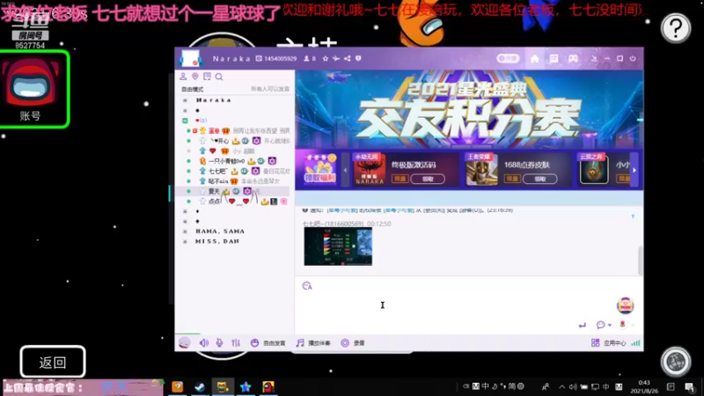Open the audio mixer sliders icon

pyautogui.click(x=236, y=343)
